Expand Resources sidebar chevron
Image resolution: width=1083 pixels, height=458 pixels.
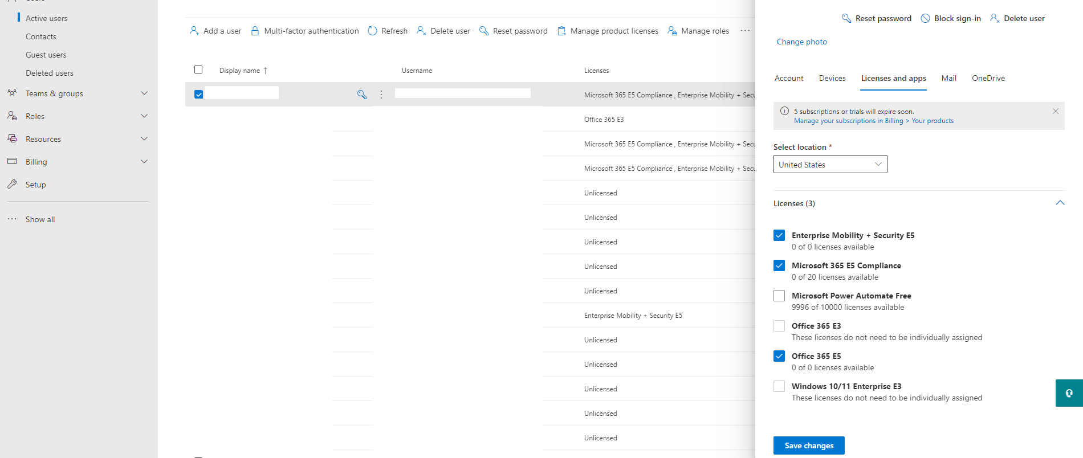pos(144,138)
